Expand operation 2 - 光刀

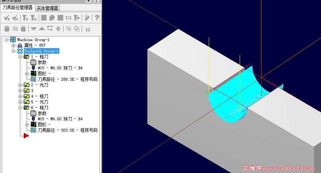click(20, 85)
